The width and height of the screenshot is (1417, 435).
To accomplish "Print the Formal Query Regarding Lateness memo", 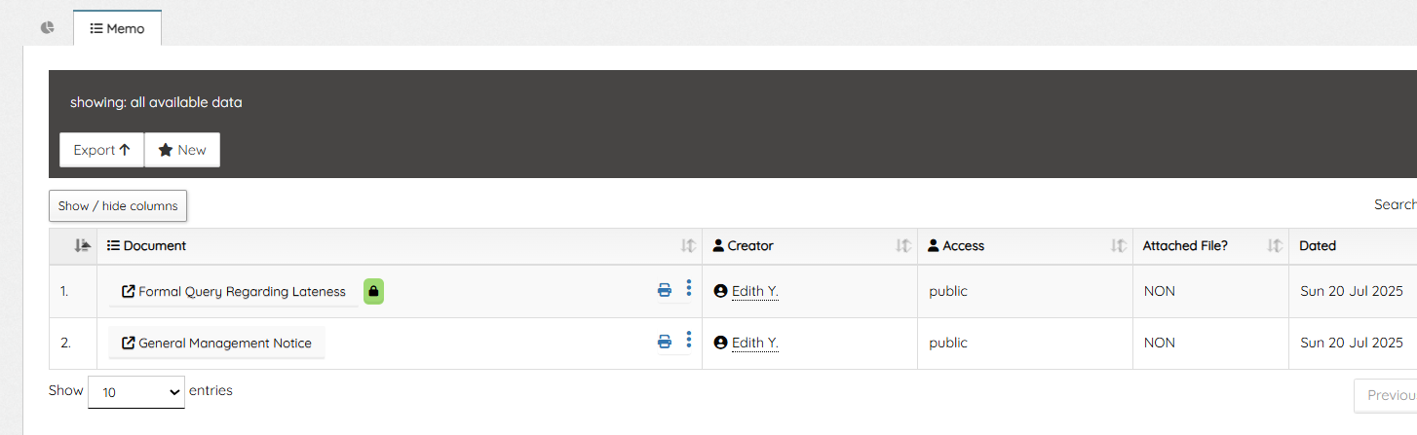I will 665,290.
